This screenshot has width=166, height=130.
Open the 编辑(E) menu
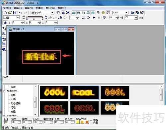pos(18,8)
